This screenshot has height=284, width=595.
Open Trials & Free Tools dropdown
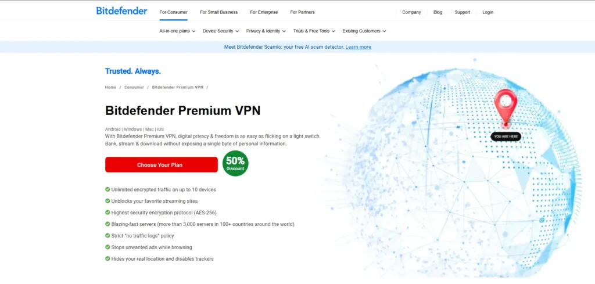314,31
